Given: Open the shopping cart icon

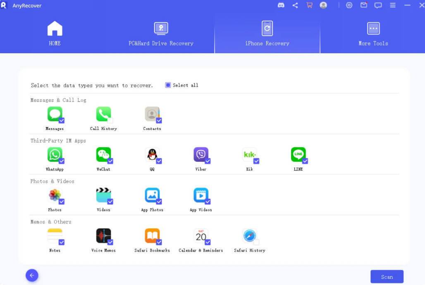Looking at the screenshot, I should pos(309,5).
